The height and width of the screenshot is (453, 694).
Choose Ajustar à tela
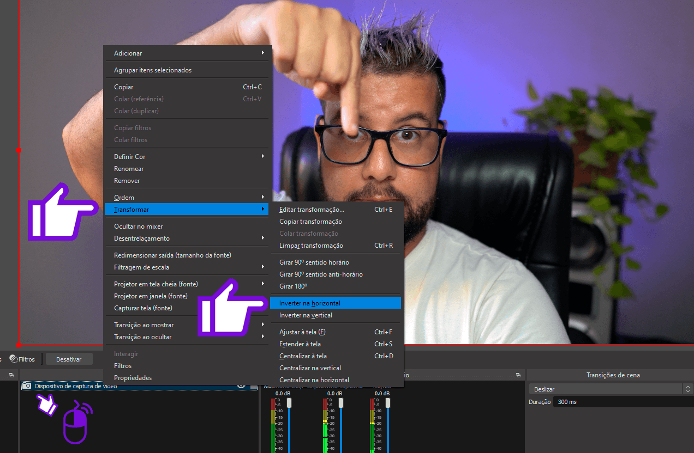click(x=336, y=332)
